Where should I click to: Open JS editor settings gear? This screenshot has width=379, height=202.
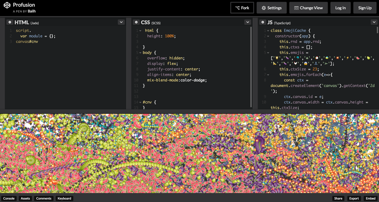tap(262, 23)
